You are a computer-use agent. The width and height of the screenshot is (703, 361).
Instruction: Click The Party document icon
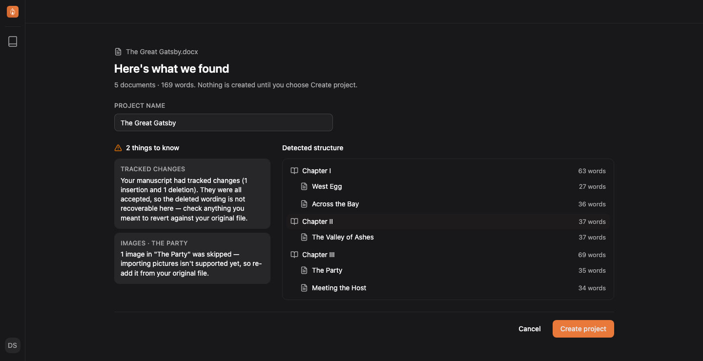(304, 270)
